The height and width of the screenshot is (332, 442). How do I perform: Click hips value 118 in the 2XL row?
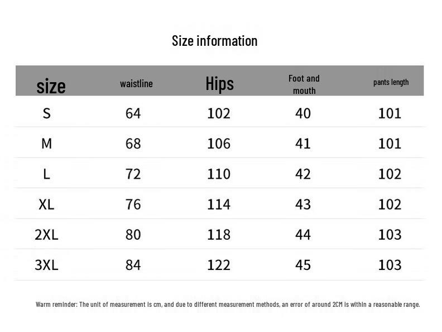tap(219, 234)
